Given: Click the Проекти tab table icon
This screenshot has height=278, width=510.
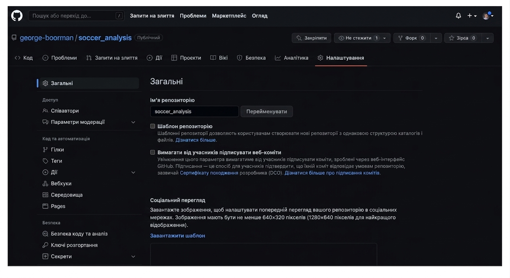Looking at the screenshot, I should (174, 58).
